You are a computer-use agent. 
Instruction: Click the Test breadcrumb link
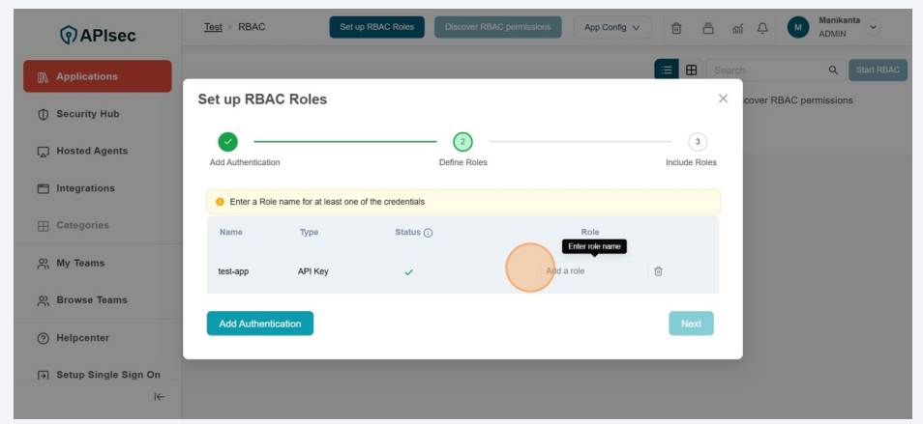point(213,27)
